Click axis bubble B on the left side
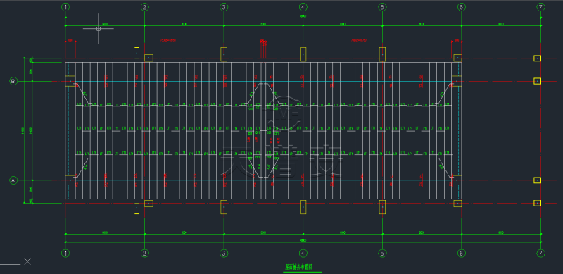Screen dimensions: 563x274 tap(13, 81)
